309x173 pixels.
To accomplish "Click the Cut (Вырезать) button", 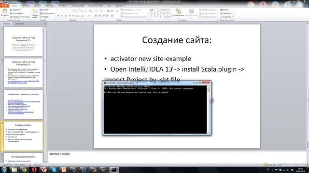I will click(15, 10).
